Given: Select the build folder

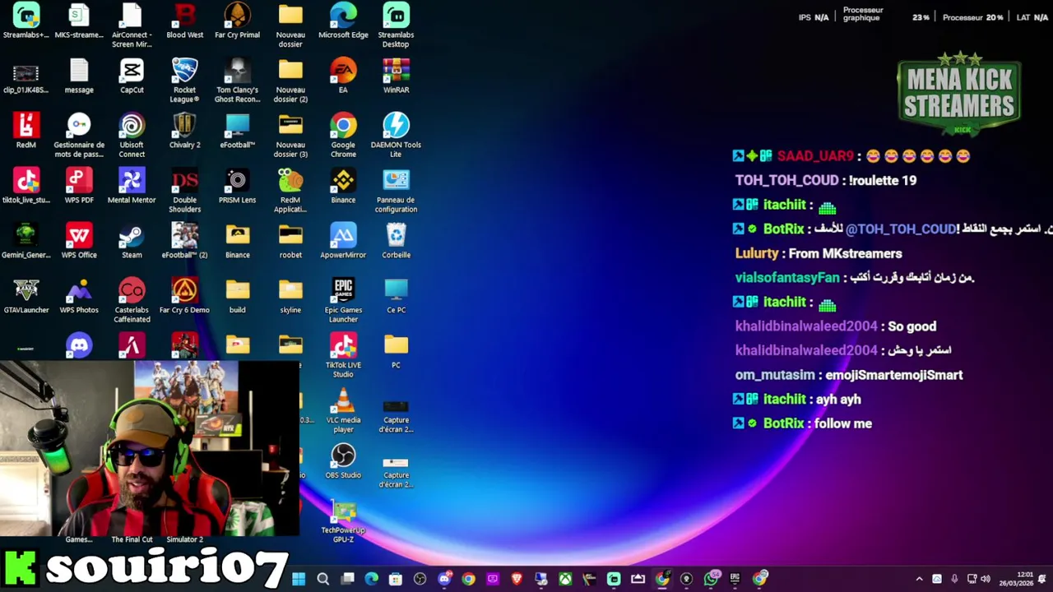Looking at the screenshot, I should pos(237,297).
